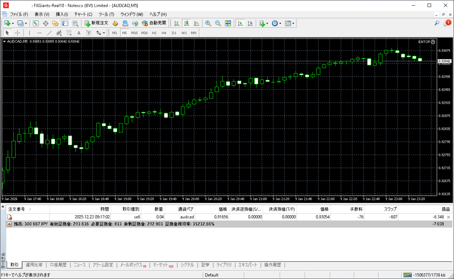
Task: Open the search magnifier icon
Action: pos(437,23)
